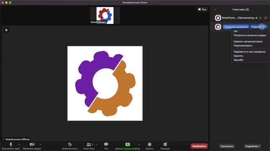This screenshot has height=151, width=270.
Task: End meeting with red Завершить button
Action: pos(199,146)
